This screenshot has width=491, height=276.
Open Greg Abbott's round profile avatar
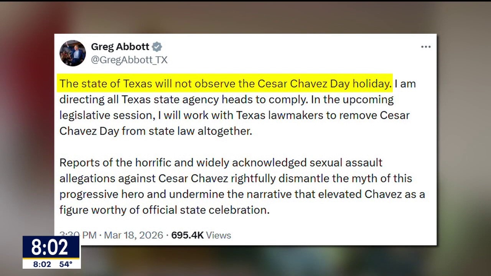click(x=72, y=53)
